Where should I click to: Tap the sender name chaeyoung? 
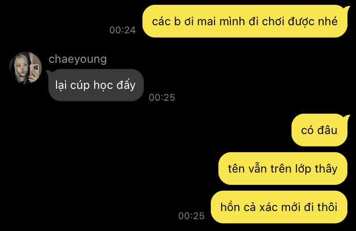click(x=78, y=59)
